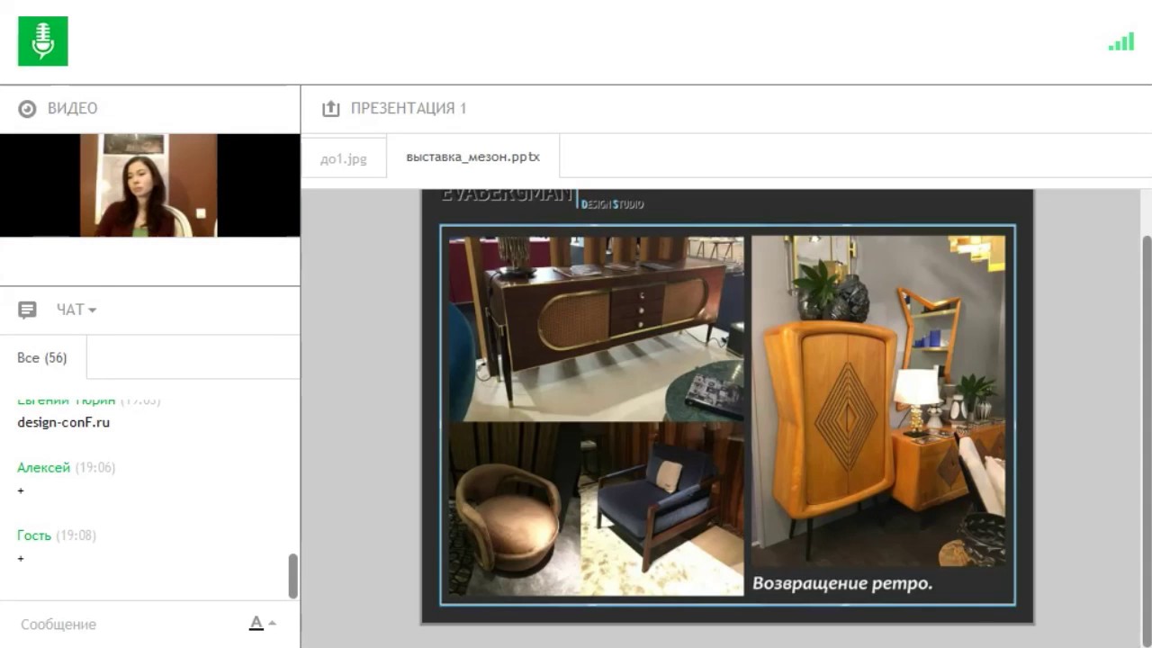Click the blue armchair photo
1152x648 pixels.
[x=662, y=508]
